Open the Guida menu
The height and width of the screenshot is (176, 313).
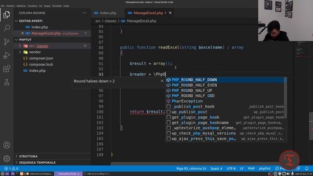pyautogui.click(x=67, y=6)
